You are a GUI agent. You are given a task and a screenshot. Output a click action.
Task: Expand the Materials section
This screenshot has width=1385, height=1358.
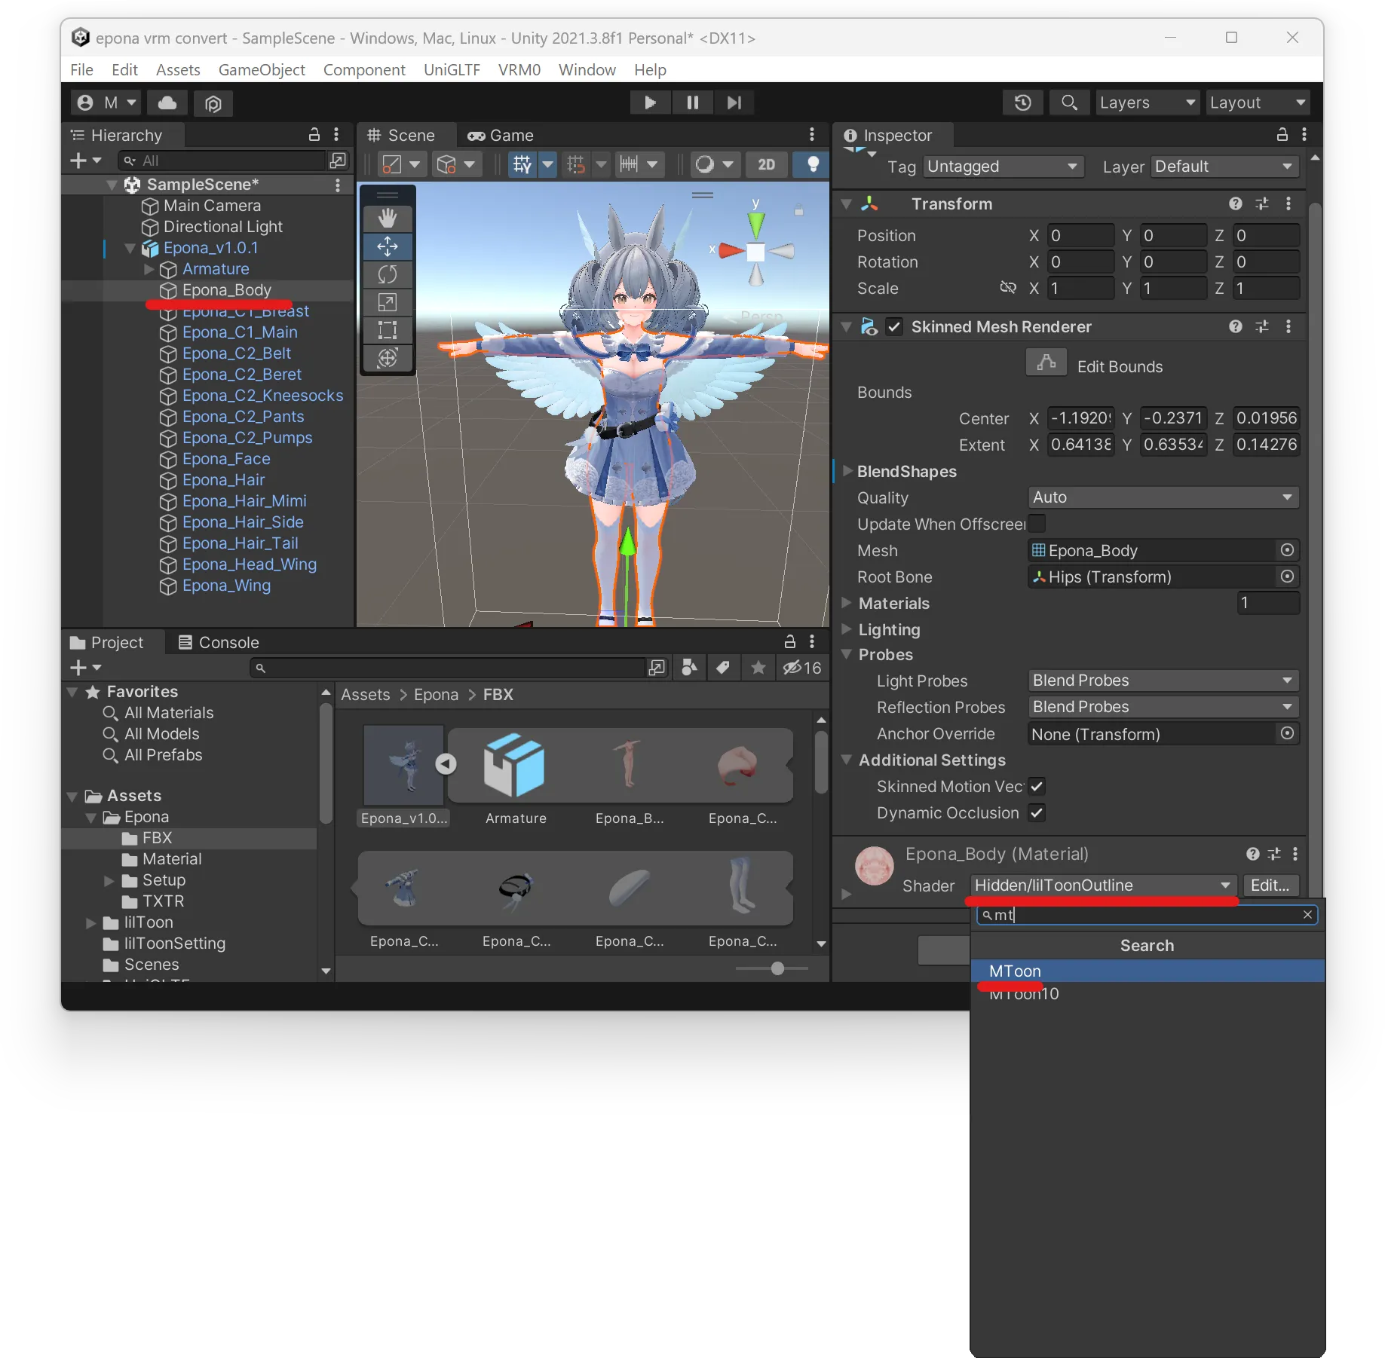pyautogui.click(x=847, y=603)
